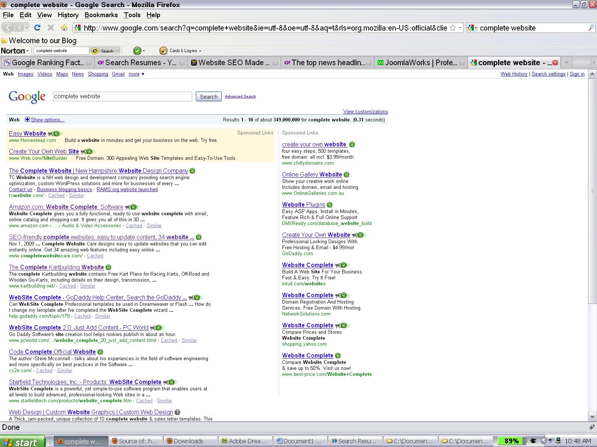Viewport: 597px width, 447px height.
Task: Click in the Google search query field
Action: [122, 96]
